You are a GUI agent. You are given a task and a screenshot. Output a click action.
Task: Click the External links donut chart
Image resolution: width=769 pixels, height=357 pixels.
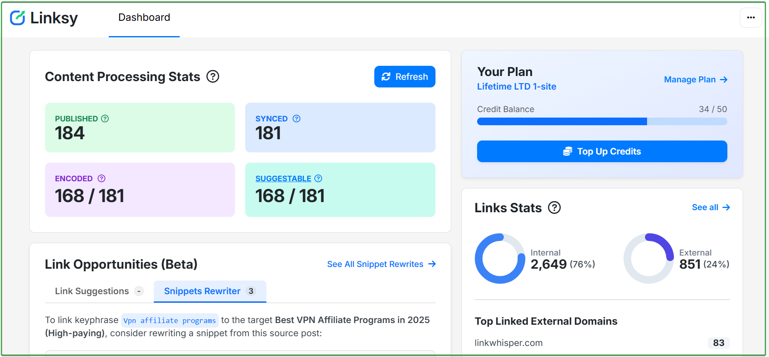(x=649, y=259)
